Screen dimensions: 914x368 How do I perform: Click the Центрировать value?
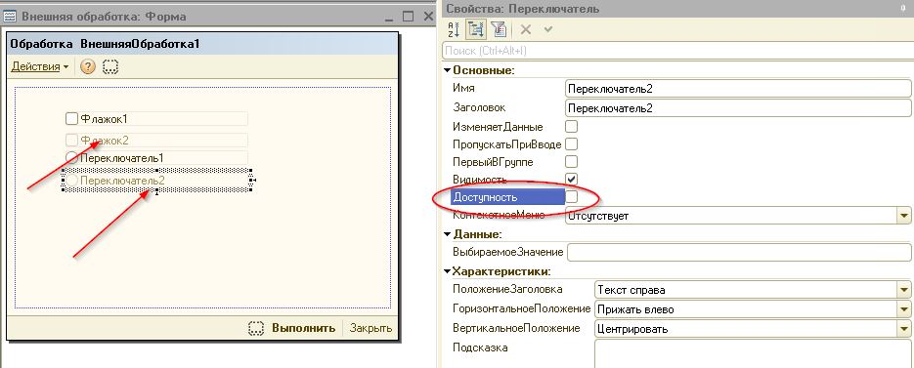click(632, 330)
